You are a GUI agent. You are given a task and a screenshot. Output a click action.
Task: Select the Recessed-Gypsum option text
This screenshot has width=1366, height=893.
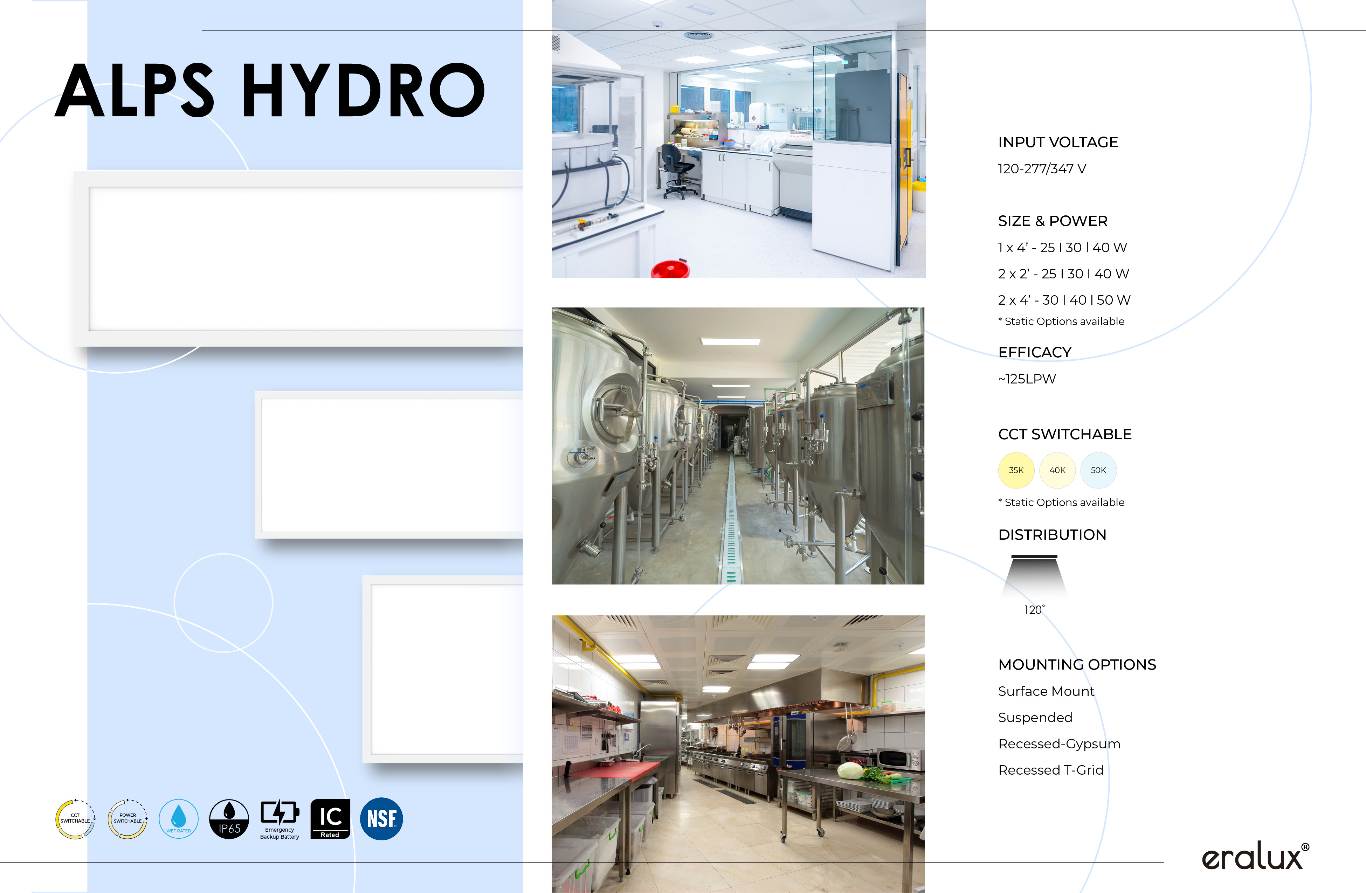pyautogui.click(x=1060, y=745)
